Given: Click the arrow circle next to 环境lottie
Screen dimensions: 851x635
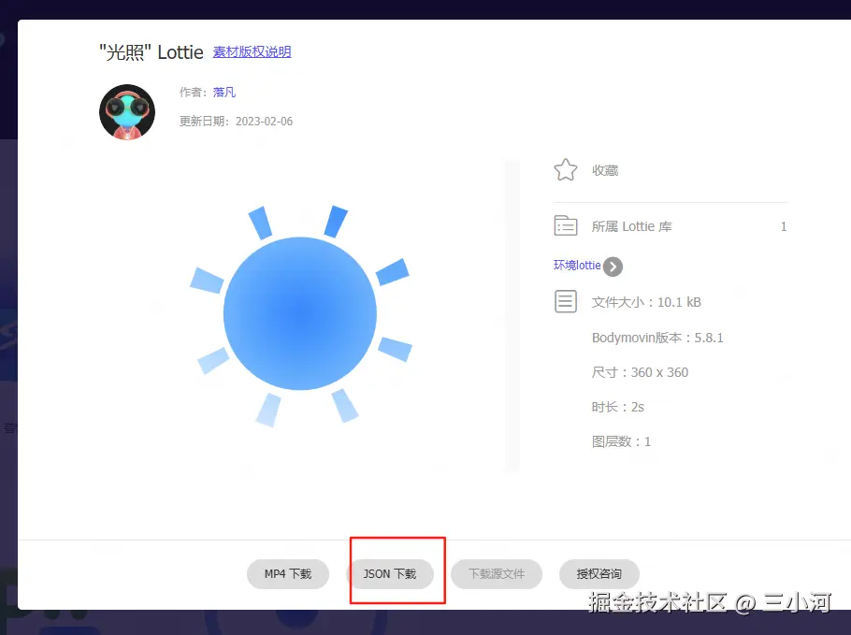Looking at the screenshot, I should click(x=613, y=267).
